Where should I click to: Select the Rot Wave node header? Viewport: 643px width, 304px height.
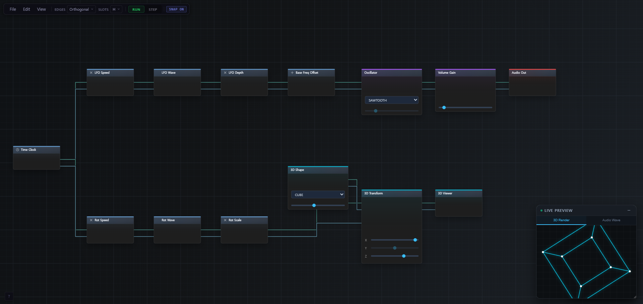coord(177,220)
